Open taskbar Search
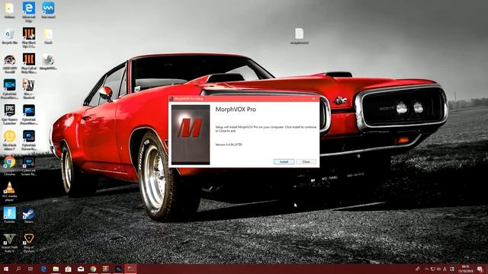 (x=18, y=269)
